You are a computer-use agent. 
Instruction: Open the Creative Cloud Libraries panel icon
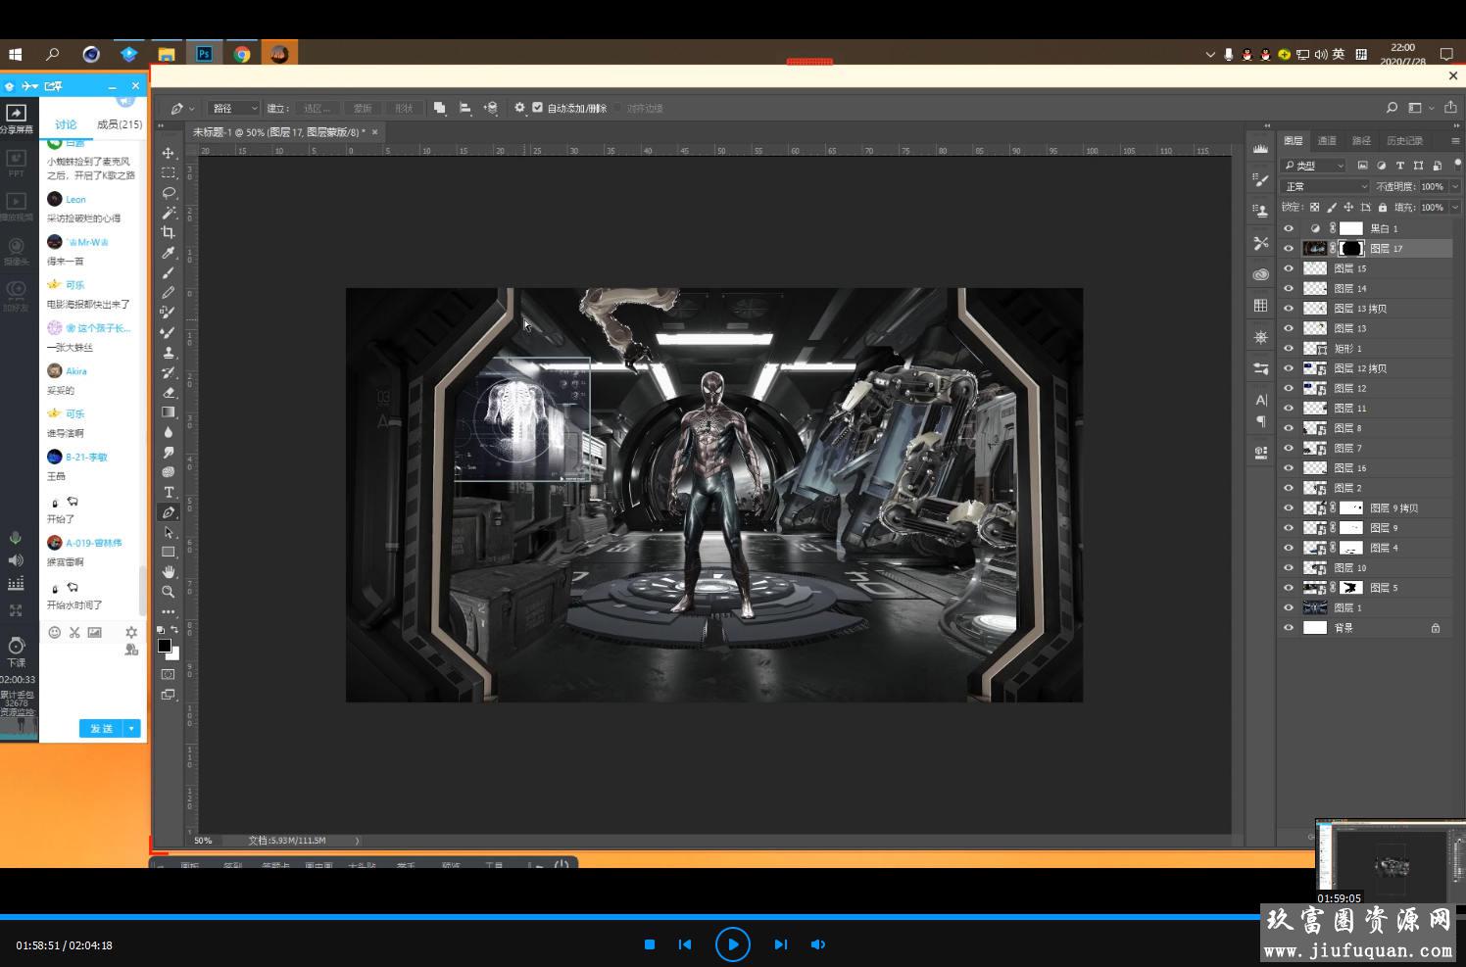tap(1260, 274)
